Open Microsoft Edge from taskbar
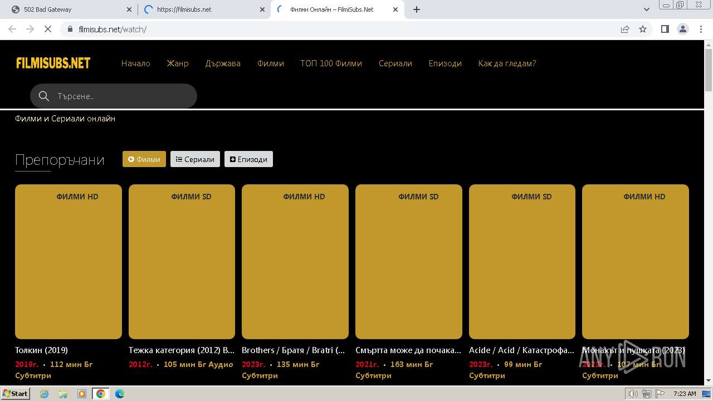Viewport: 713px width, 401px height. point(120,394)
